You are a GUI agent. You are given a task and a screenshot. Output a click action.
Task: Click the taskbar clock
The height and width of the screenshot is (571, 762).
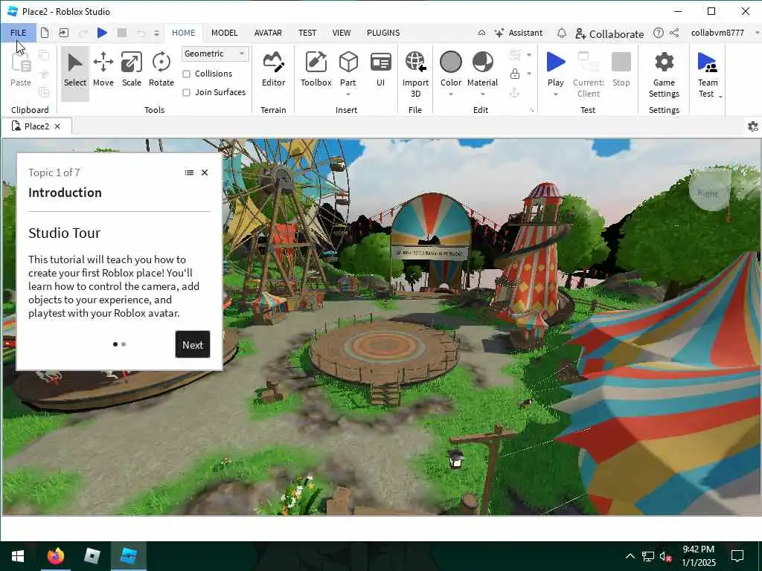(698, 556)
